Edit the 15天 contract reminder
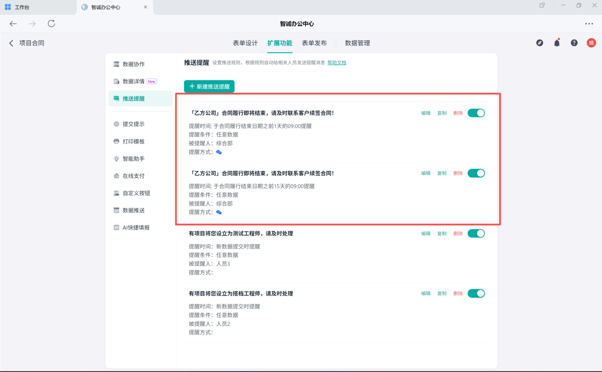Screen dimensions: 602x372 coord(426,173)
